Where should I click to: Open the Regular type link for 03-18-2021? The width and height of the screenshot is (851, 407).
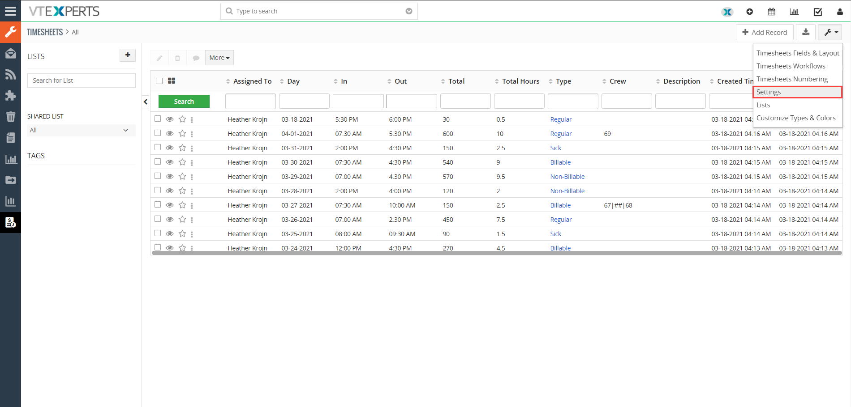pos(561,119)
